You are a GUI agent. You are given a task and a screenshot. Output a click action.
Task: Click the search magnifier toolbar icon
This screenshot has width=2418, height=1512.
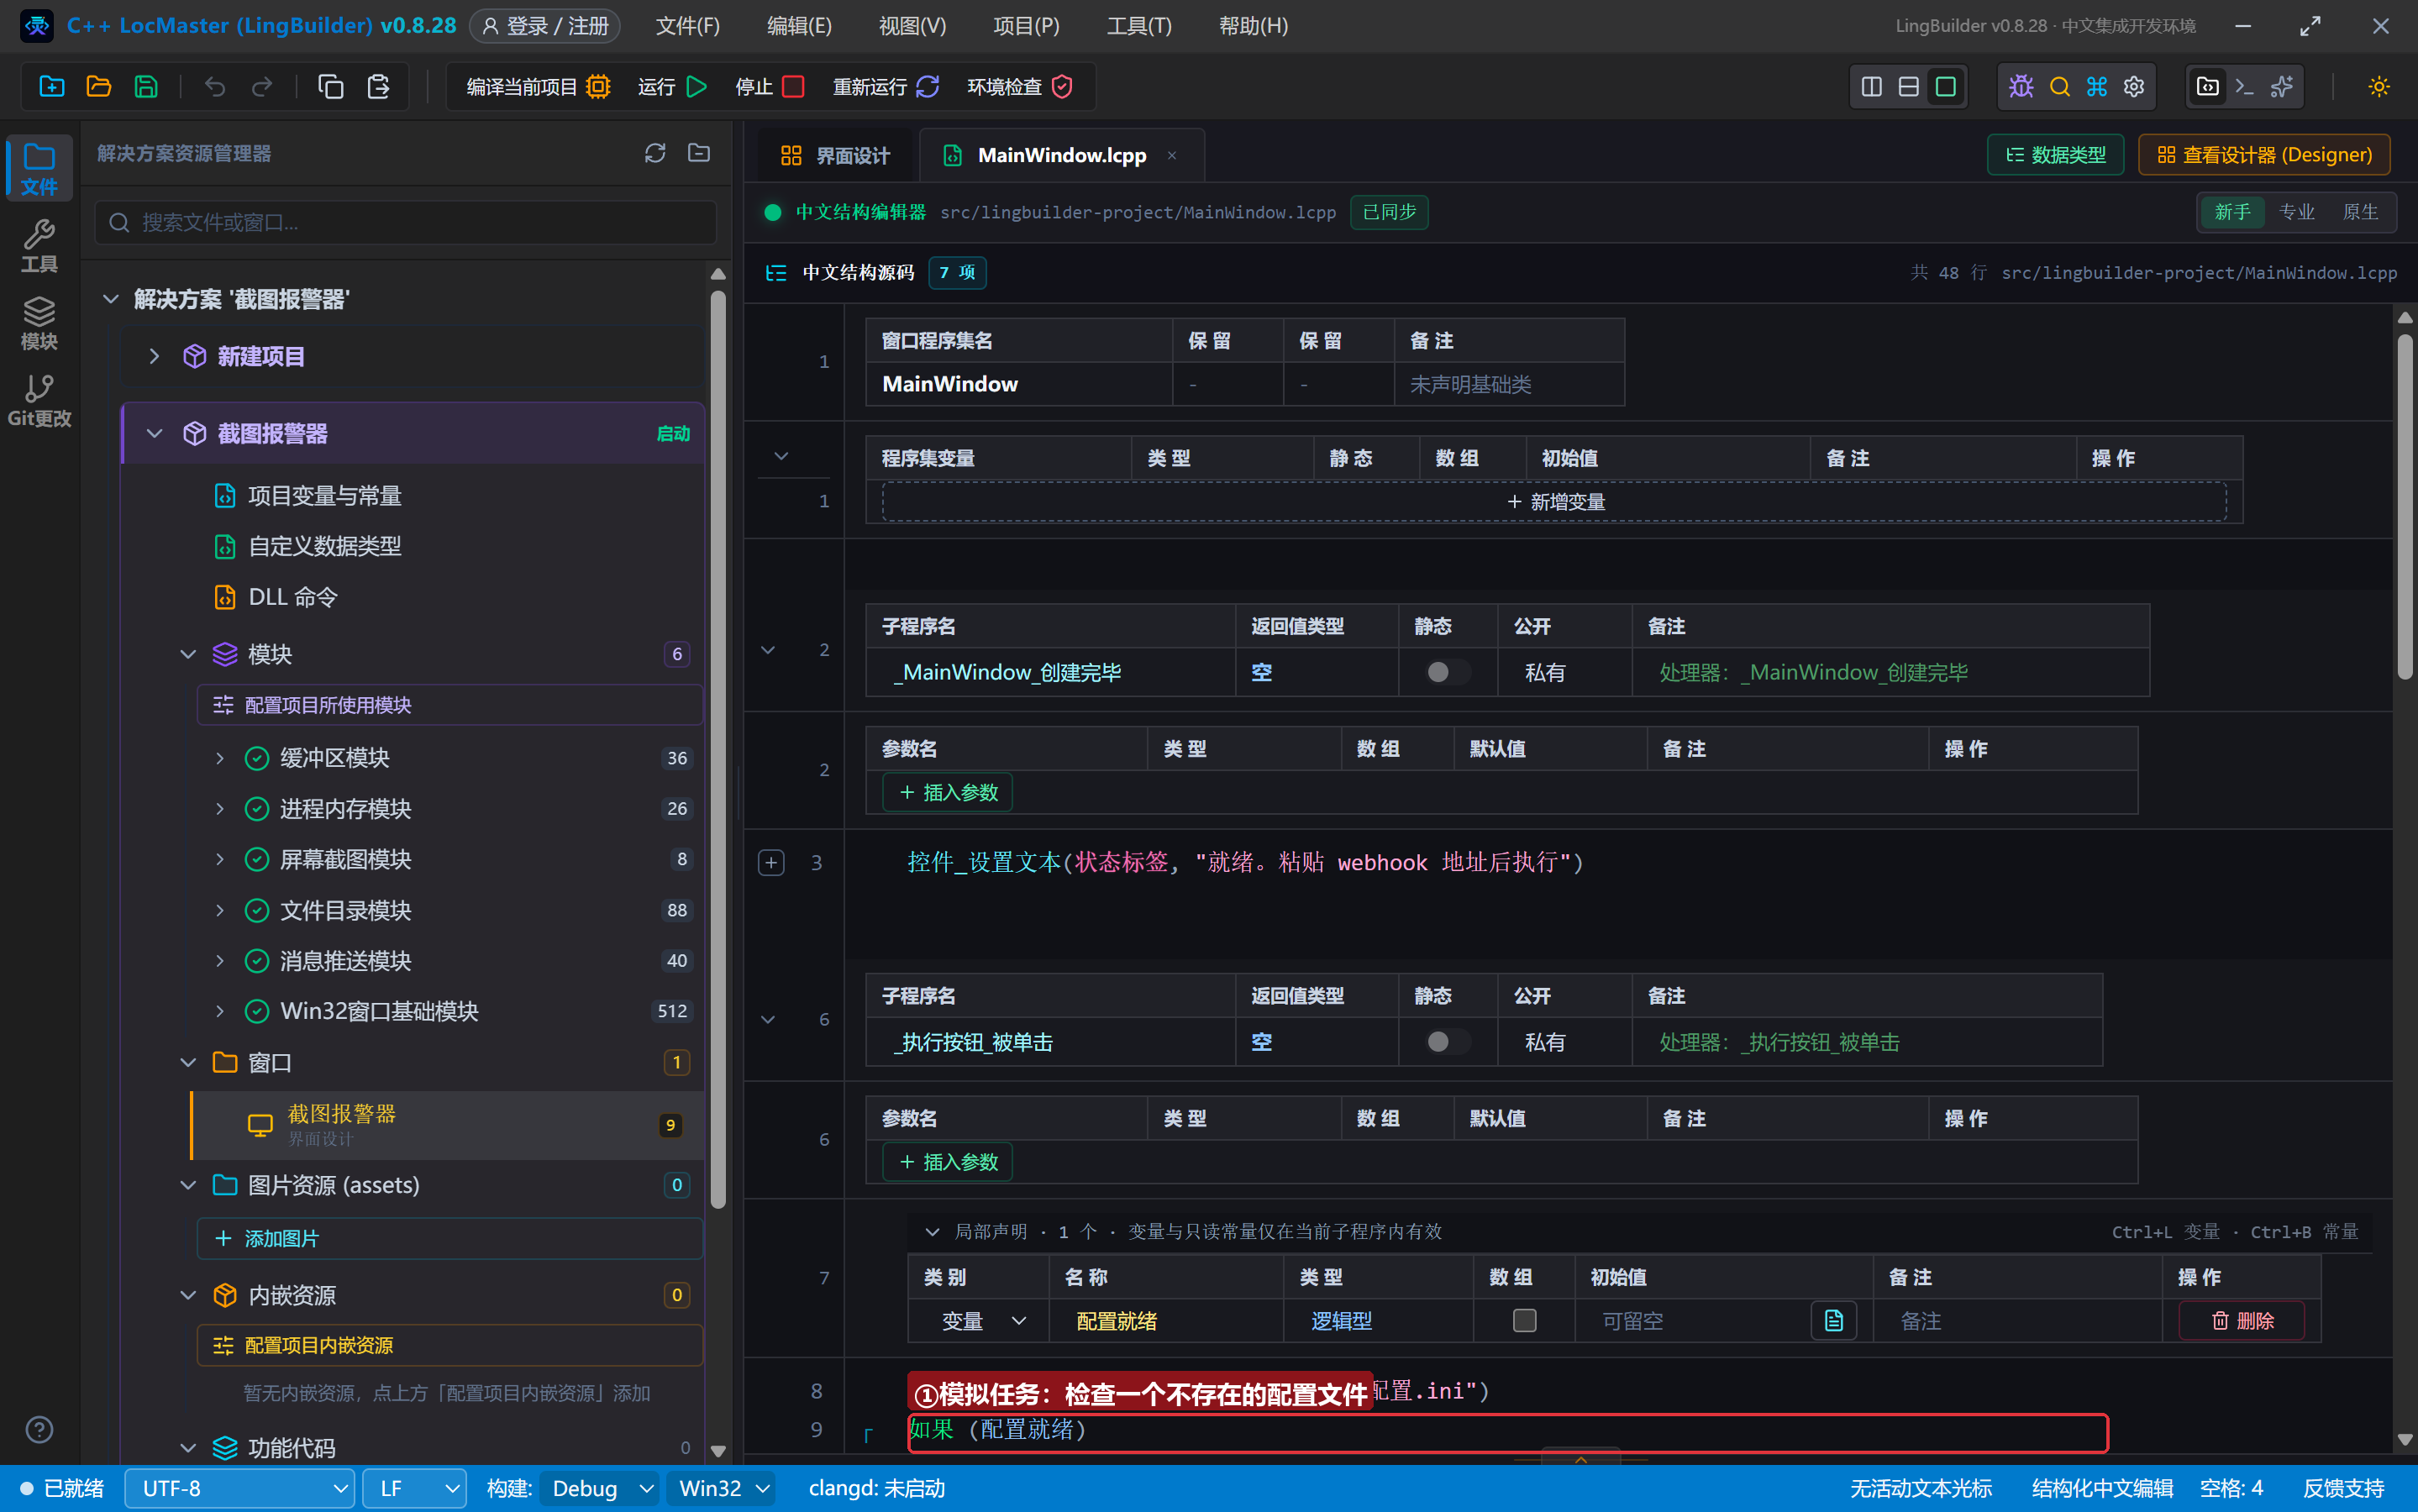tap(2060, 87)
